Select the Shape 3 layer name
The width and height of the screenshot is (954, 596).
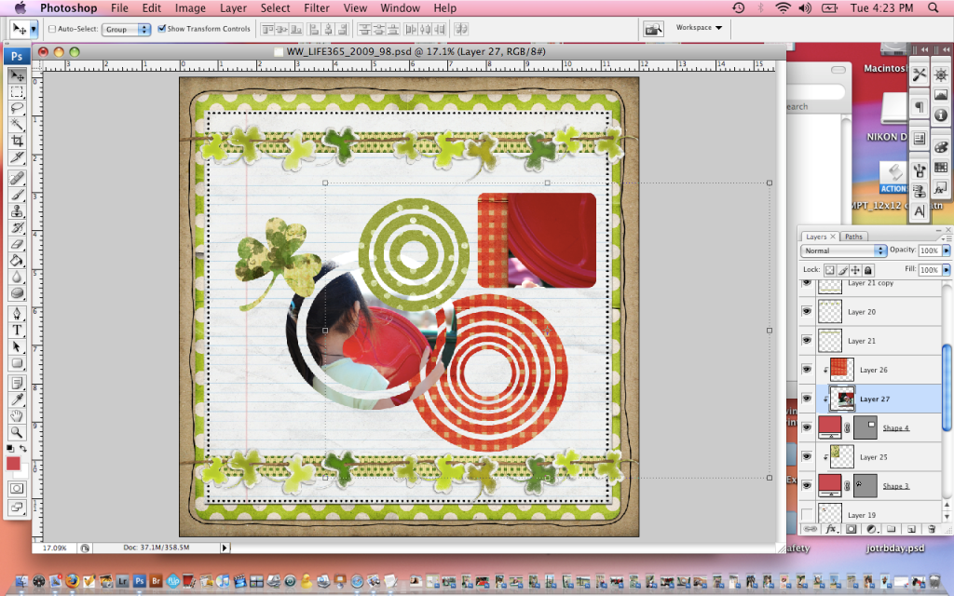(895, 486)
